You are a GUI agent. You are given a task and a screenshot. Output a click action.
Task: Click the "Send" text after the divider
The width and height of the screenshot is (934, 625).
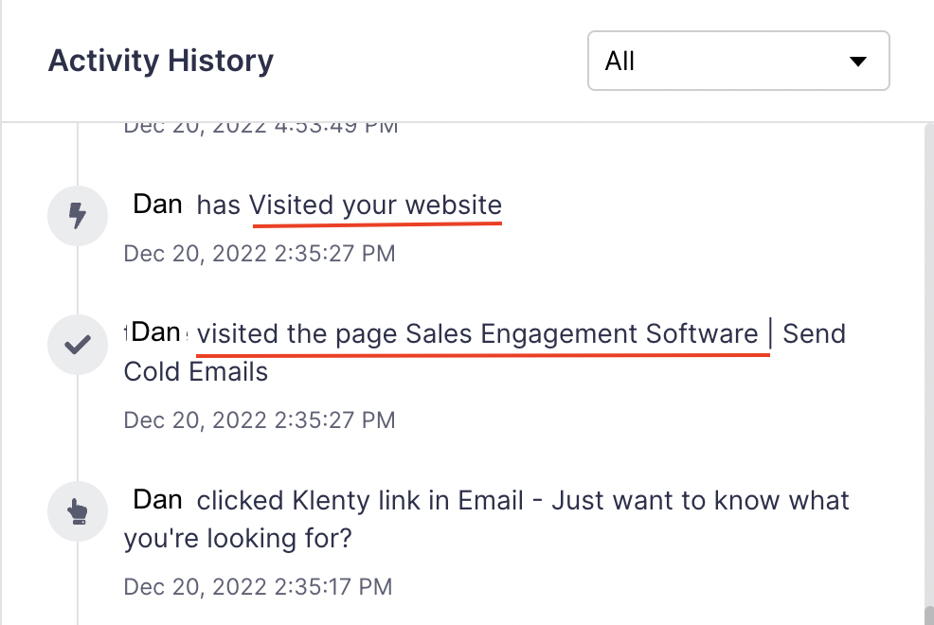814,334
